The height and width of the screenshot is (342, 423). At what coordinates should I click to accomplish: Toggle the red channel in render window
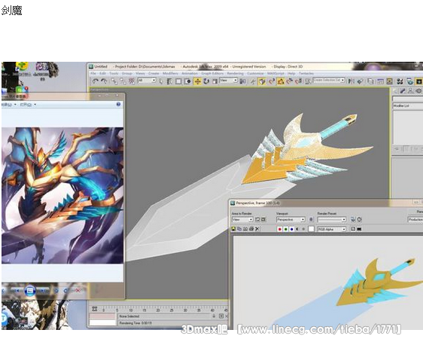[x=280, y=229]
